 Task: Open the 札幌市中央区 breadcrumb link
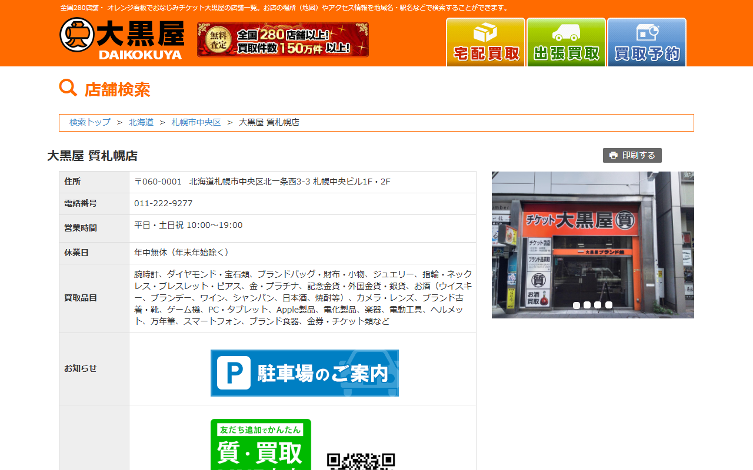pyautogui.click(x=196, y=122)
